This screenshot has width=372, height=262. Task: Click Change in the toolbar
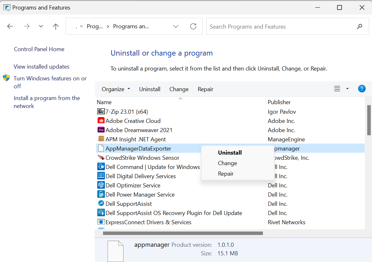179,89
